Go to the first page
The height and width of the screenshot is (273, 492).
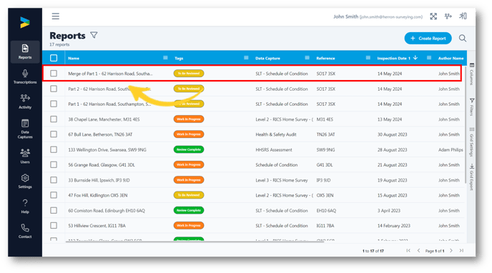[408, 250]
